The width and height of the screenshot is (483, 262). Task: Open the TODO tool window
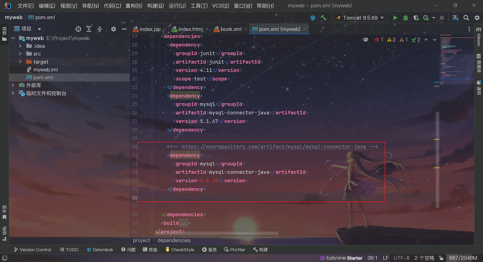[69, 250]
